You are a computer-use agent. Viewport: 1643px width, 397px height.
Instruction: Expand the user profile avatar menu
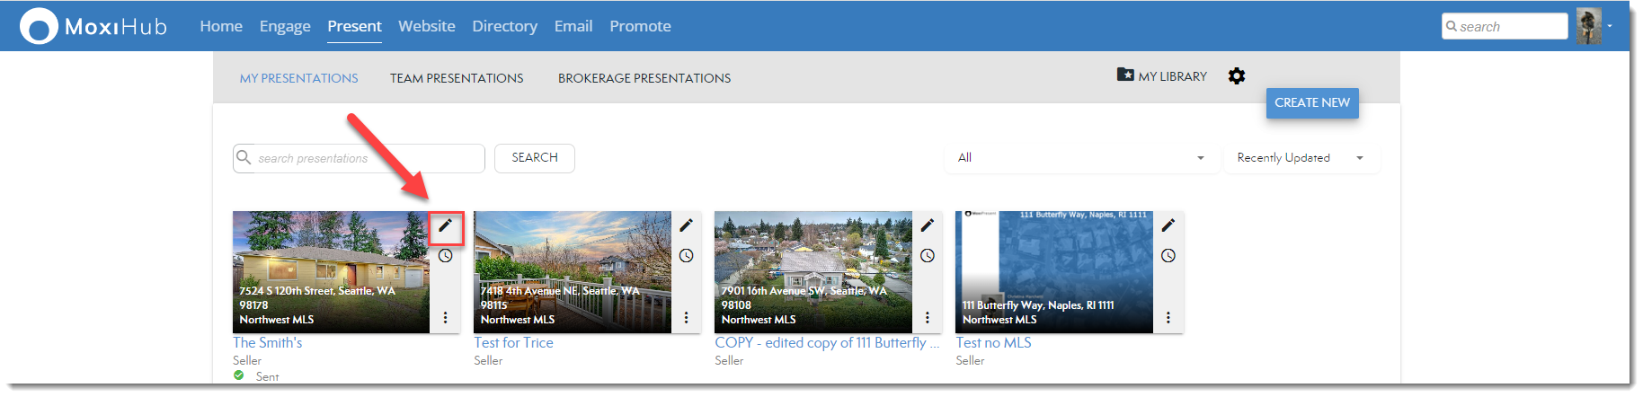(x=1593, y=26)
